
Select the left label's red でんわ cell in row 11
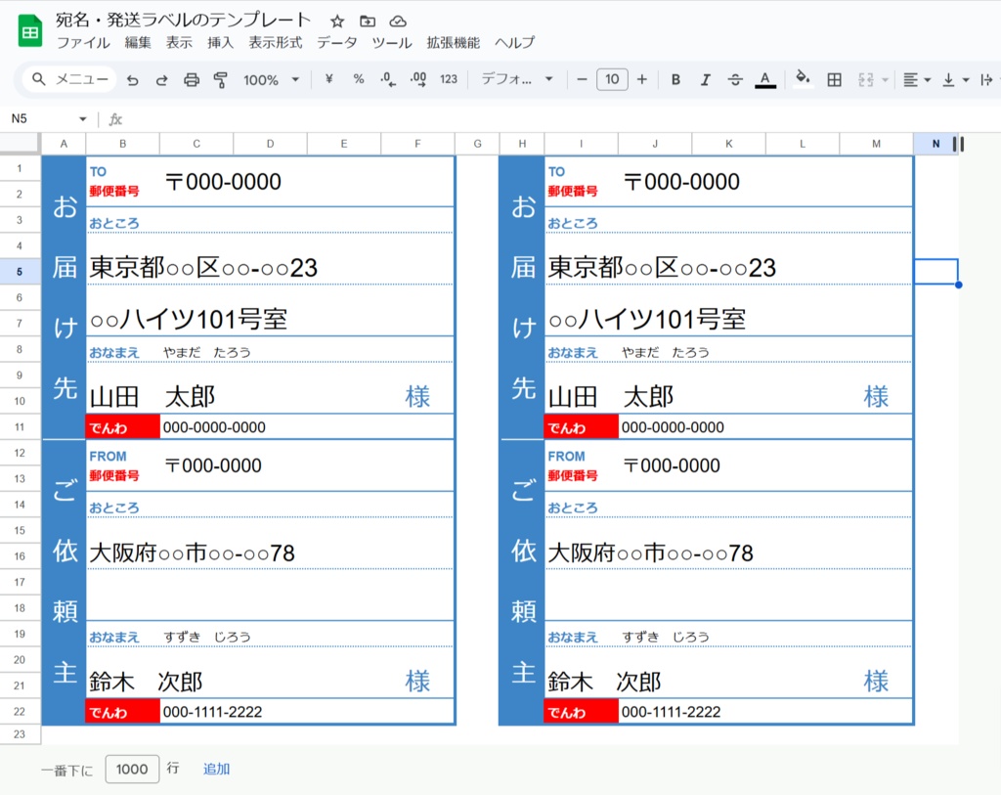click(x=122, y=426)
